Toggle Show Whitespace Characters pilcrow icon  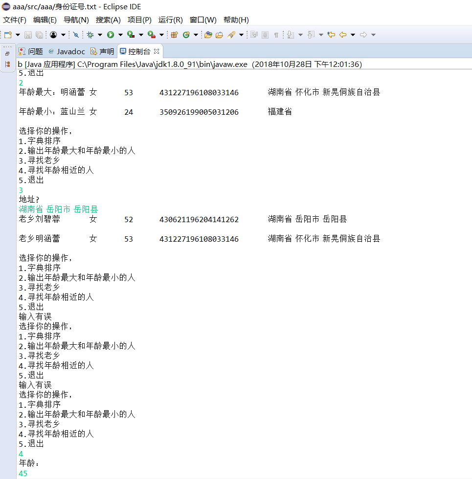coord(276,35)
